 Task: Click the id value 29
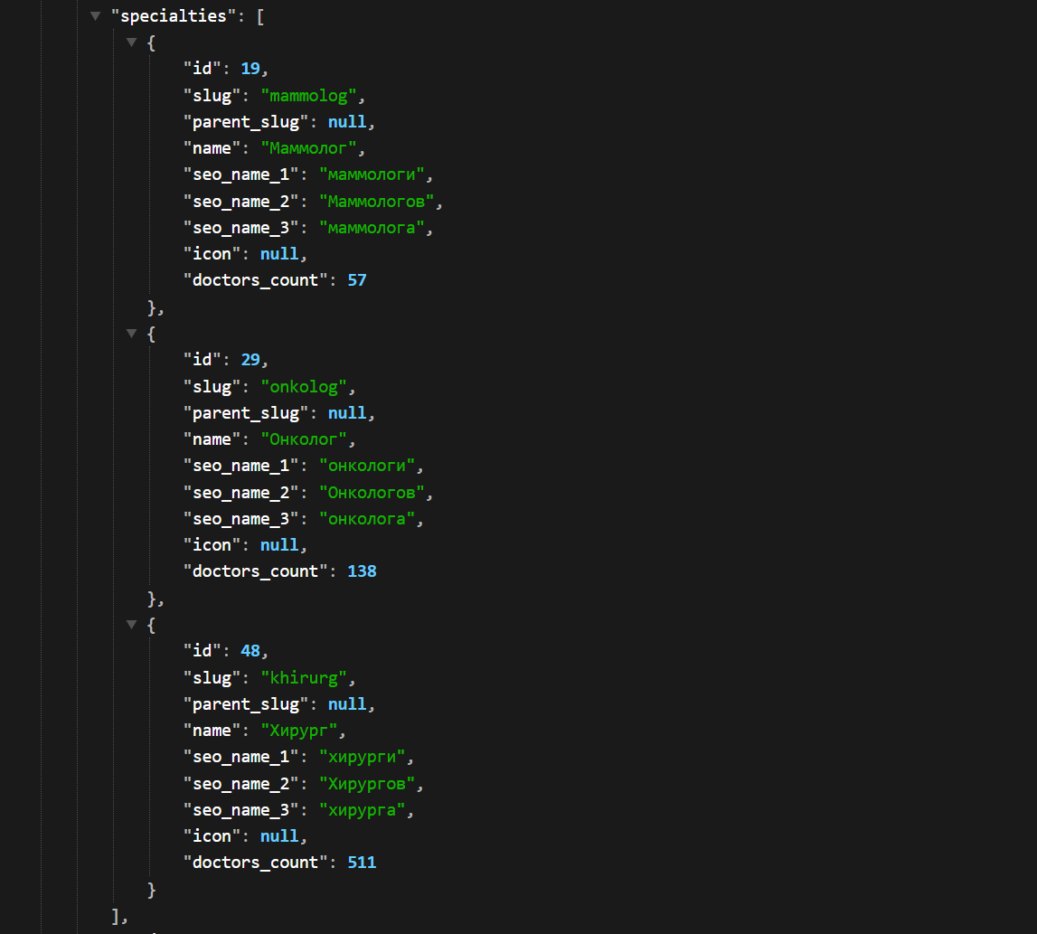[250, 360]
